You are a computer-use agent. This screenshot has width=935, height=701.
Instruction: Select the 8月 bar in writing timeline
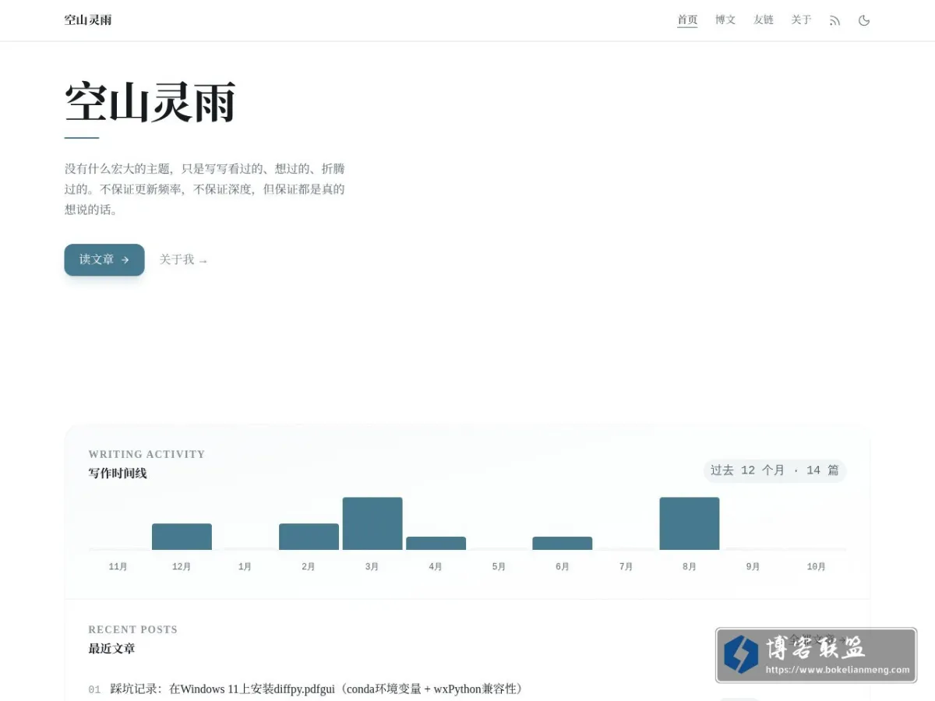pos(690,523)
